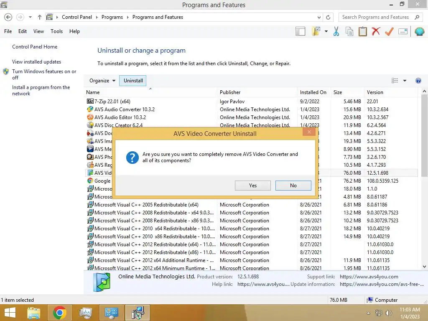Show hidden tray icons arrow

click(369, 313)
